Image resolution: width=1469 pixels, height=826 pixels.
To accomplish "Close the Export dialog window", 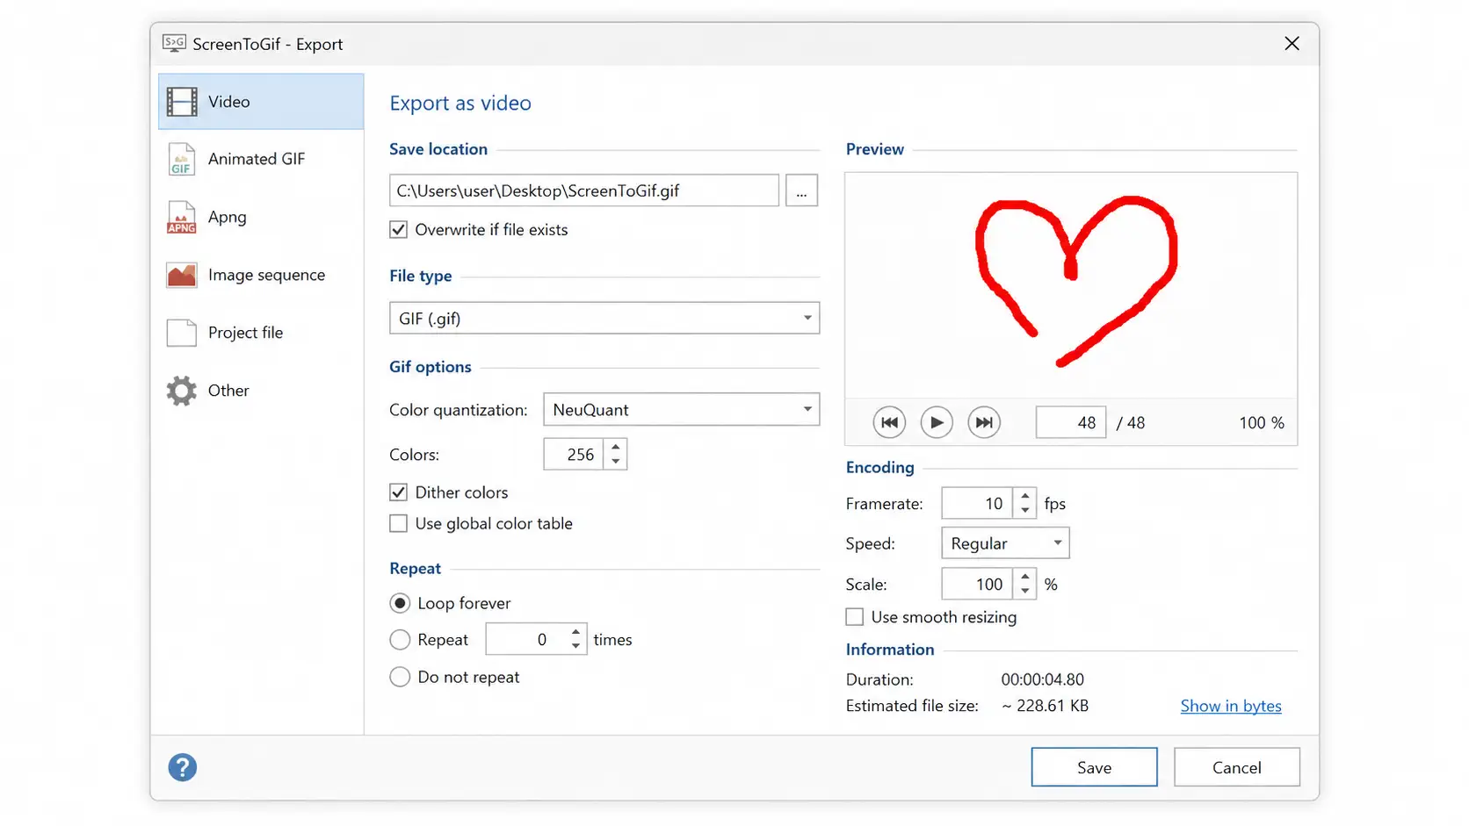I will [x=1292, y=44].
